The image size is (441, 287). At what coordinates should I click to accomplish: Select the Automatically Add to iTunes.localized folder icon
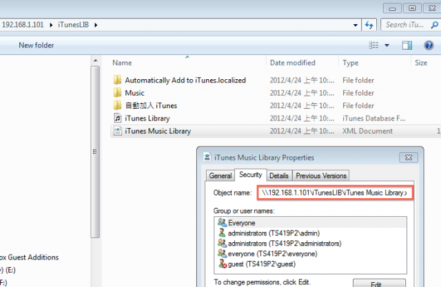pyautogui.click(x=117, y=80)
